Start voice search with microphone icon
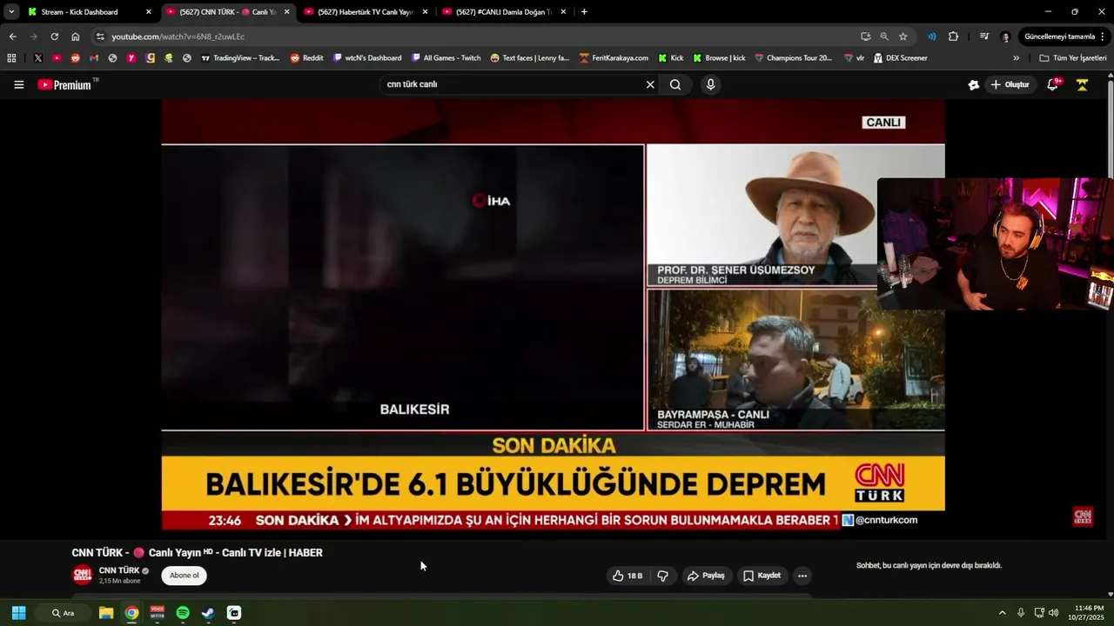Image resolution: width=1114 pixels, height=626 pixels. pyautogui.click(x=710, y=84)
